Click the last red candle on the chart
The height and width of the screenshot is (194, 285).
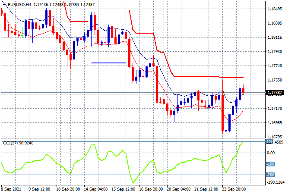click(x=244, y=90)
